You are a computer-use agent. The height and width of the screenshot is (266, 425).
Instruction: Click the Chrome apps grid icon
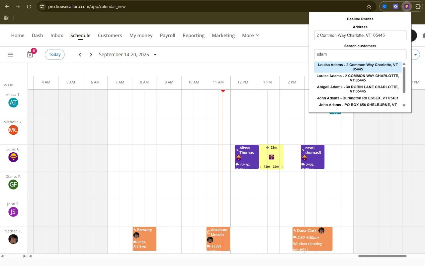click(x=6, y=18)
